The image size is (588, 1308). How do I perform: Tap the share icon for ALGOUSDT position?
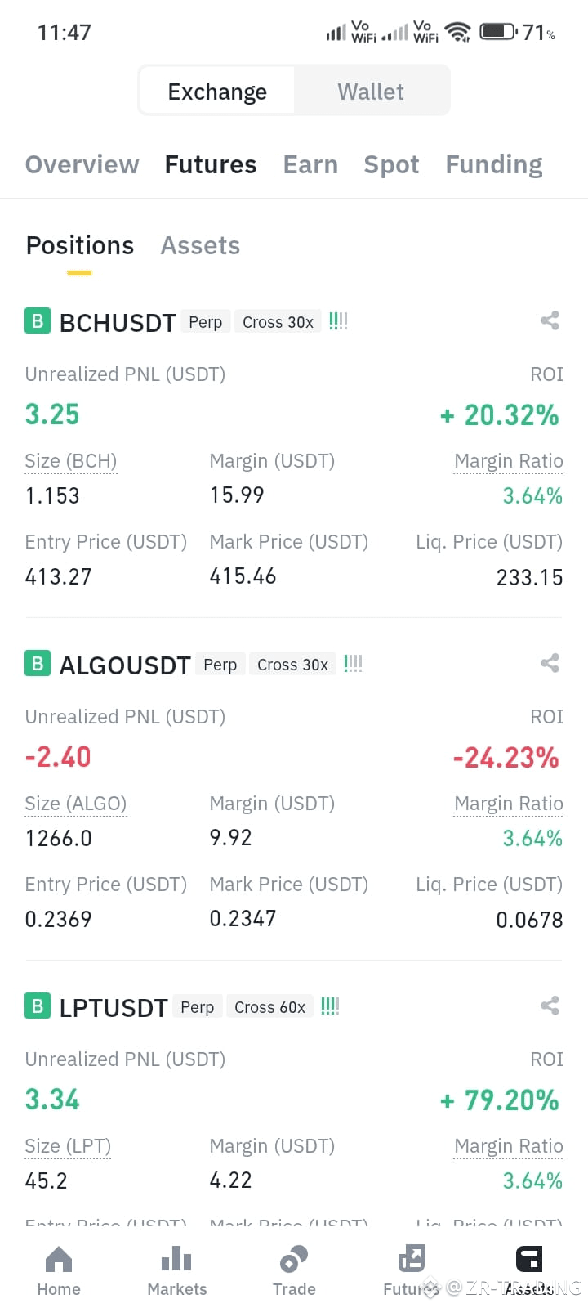pos(550,663)
